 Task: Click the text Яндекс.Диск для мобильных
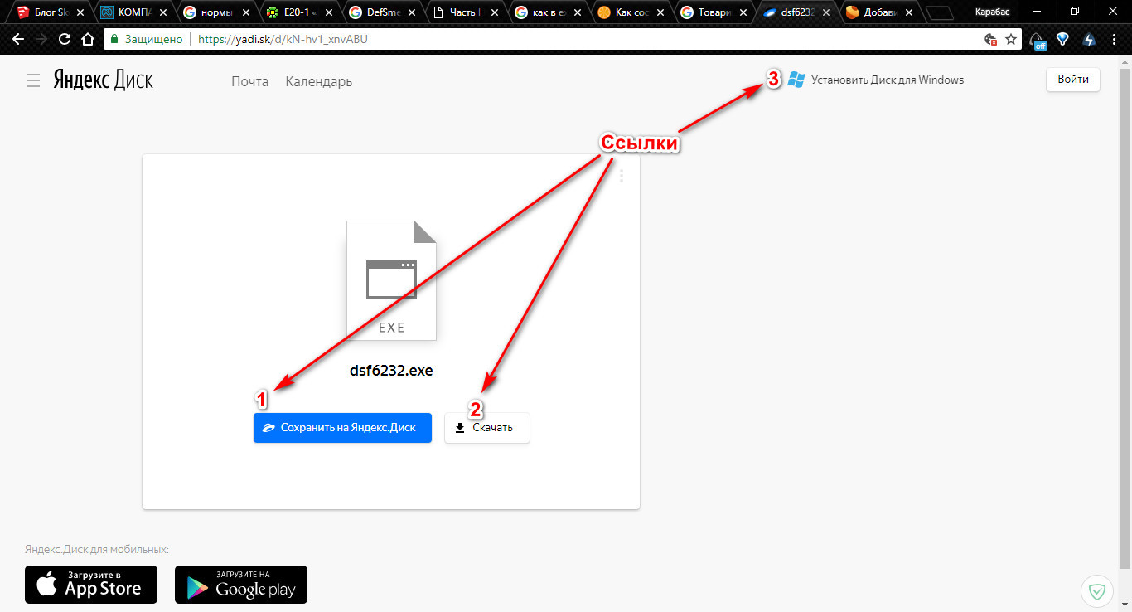[x=97, y=550]
